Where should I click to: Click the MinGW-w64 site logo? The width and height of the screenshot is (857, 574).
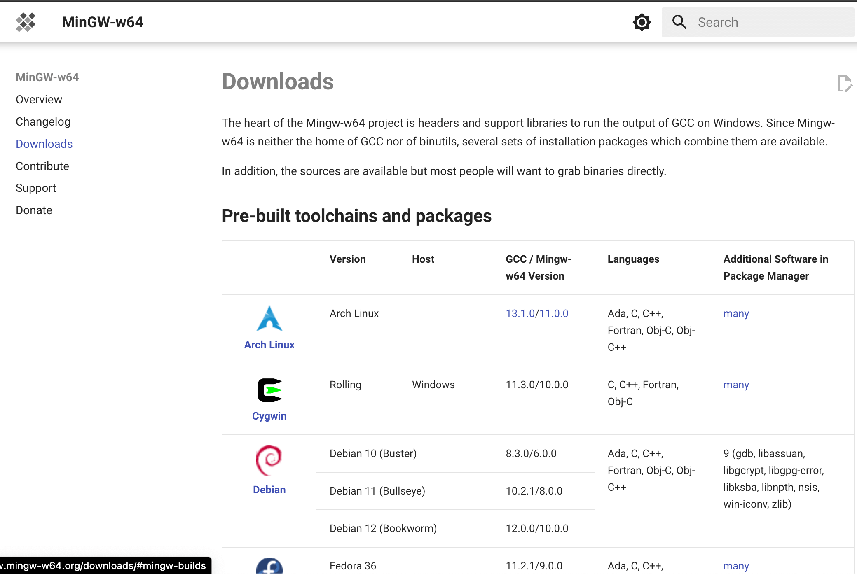(x=26, y=22)
